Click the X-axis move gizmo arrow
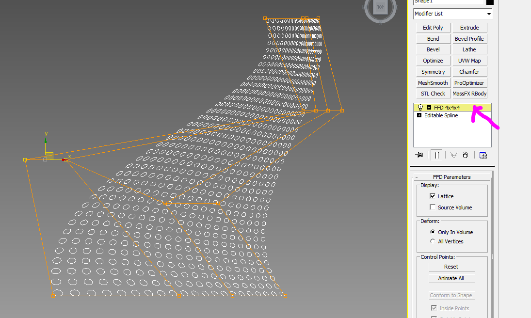The height and width of the screenshot is (318, 531). [65, 159]
